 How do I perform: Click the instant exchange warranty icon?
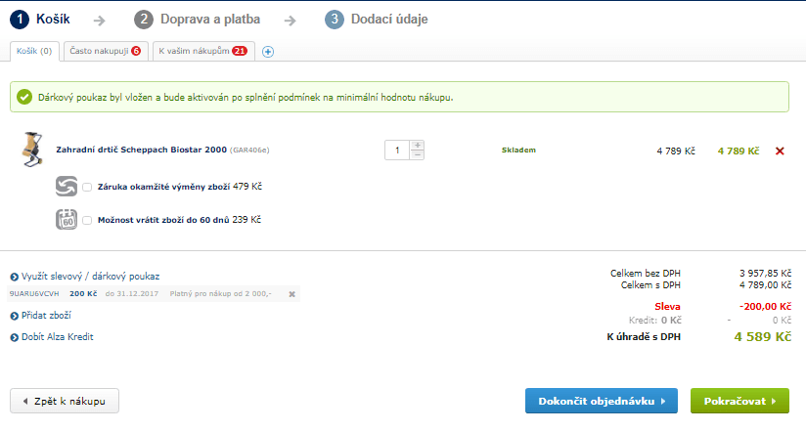click(67, 187)
